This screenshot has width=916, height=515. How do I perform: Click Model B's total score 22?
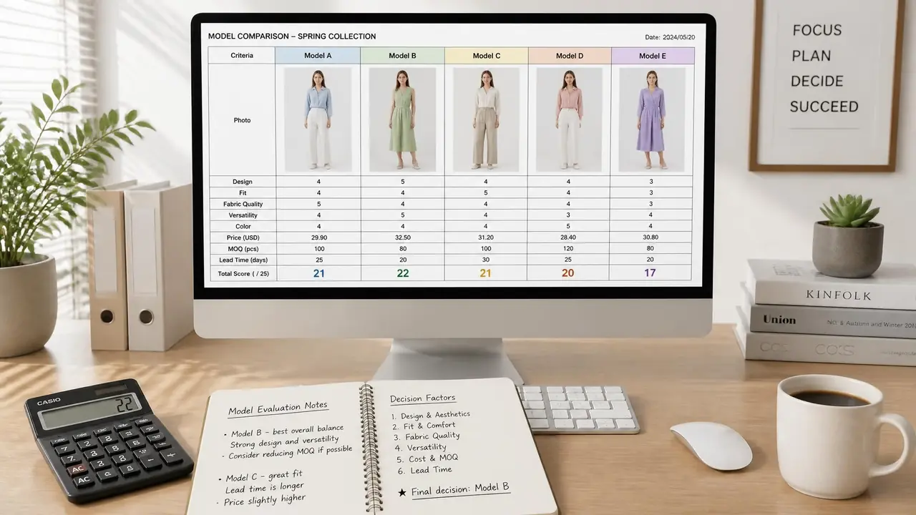click(x=403, y=273)
